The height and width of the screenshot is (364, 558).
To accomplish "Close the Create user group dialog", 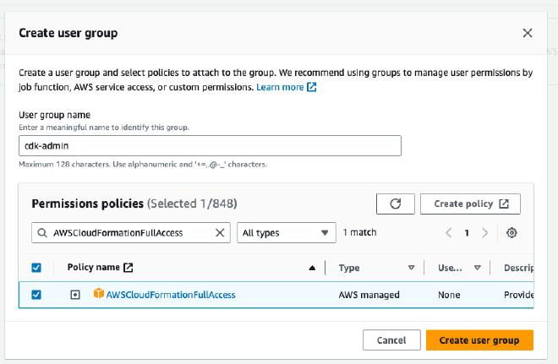I will (x=528, y=33).
